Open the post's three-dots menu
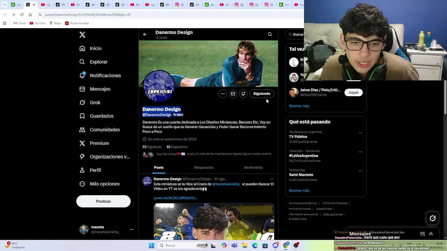 [272, 179]
